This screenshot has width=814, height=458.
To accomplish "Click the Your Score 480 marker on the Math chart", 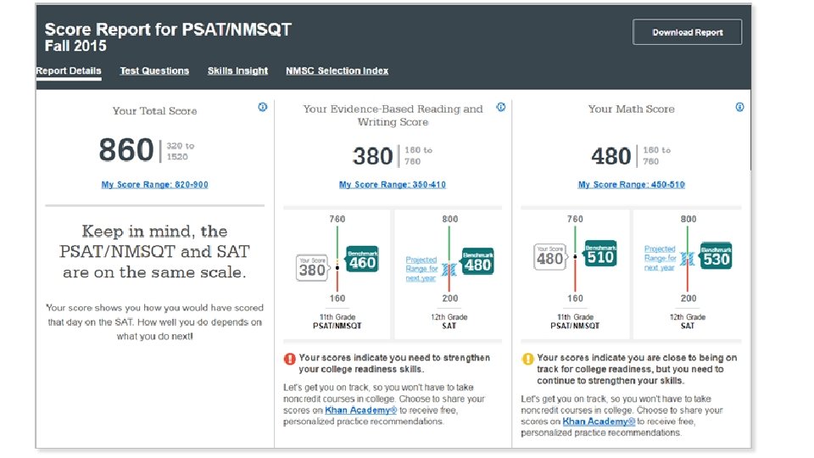I will tap(549, 256).
